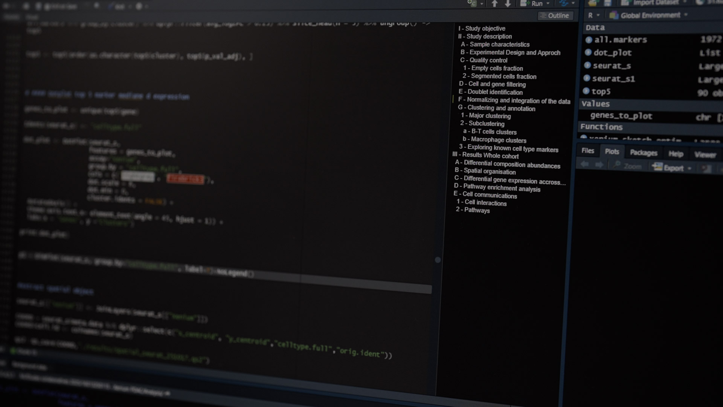Viewport: 723px width, 407px height.
Task: Toggle the Outline pane button
Action: pos(555,15)
